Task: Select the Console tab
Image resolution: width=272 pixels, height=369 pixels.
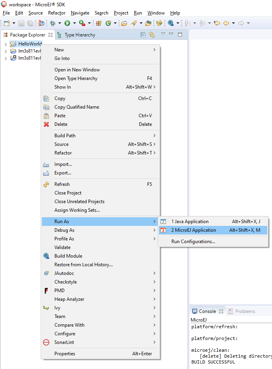Action: click(204, 311)
